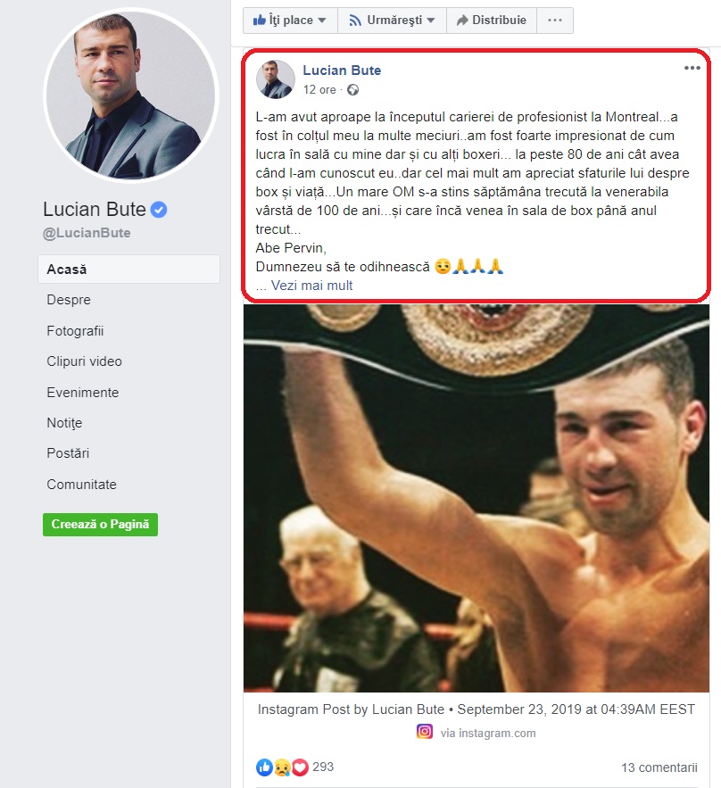Click the red heart reaction icon
Image resolution: width=721 pixels, height=788 pixels.
click(x=300, y=767)
